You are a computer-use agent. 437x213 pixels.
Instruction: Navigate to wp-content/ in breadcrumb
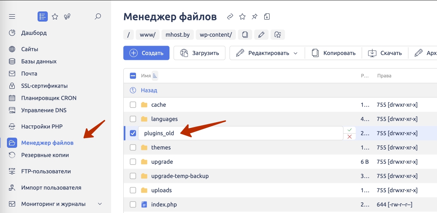point(216,35)
